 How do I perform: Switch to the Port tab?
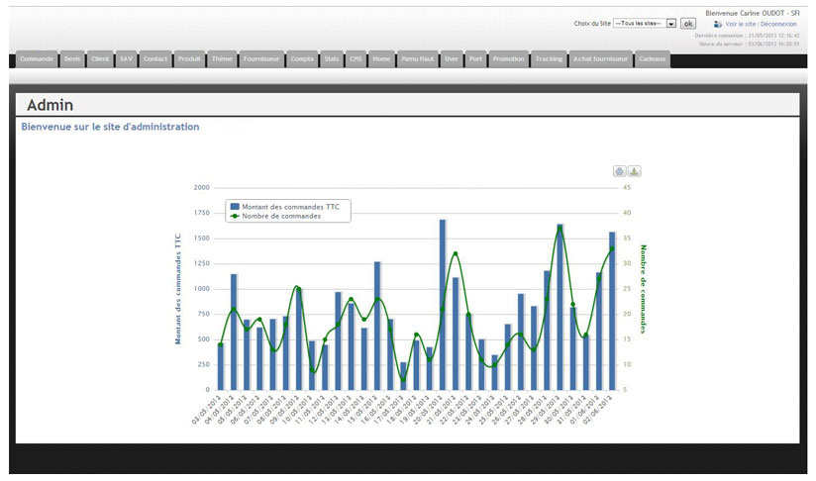point(475,59)
